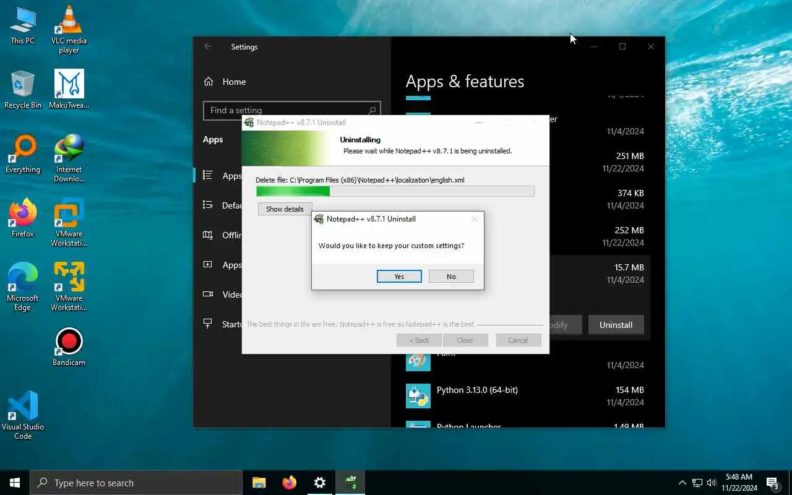
Task: Open the clock and date flyout
Action: coord(739,483)
